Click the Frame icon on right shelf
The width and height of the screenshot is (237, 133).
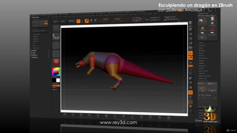[190, 74]
